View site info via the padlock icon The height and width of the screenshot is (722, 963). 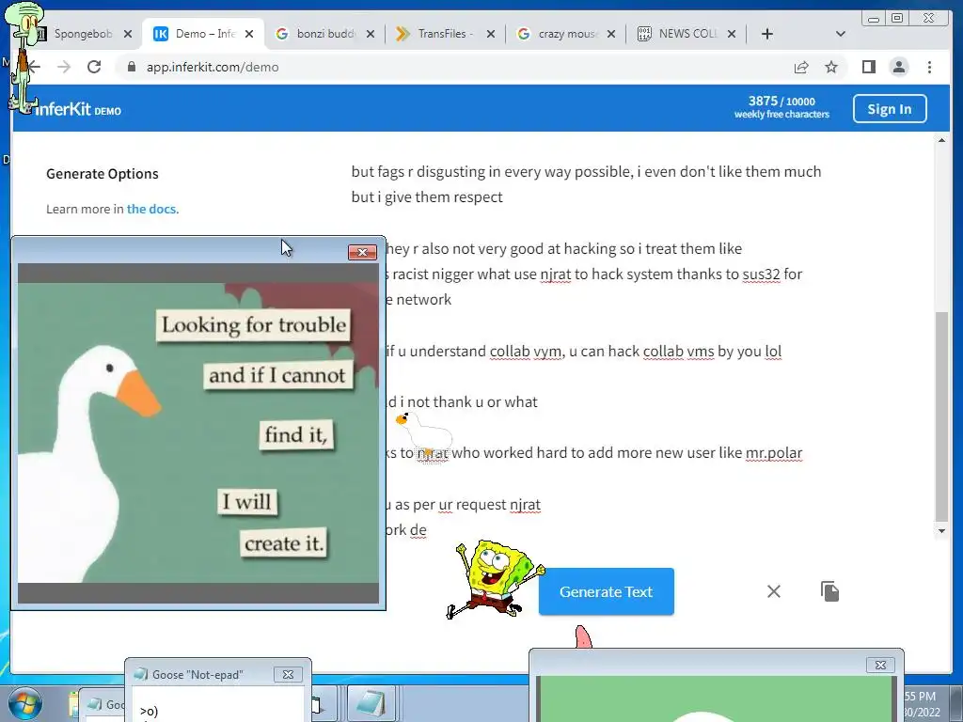pyautogui.click(x=131, y=67)
